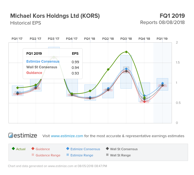This screenshot has width=194, height=175.
Task: Click the FQ1 2019 tooltip header
Action: pyautogui.click(x=34, y=54)
